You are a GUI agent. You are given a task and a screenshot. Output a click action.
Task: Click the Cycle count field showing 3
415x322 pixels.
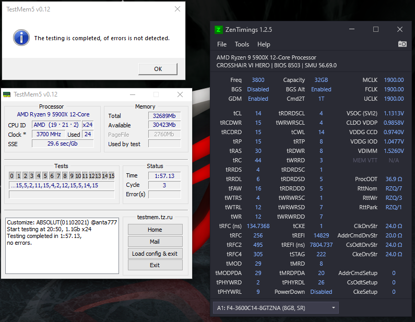click(164, 185)
